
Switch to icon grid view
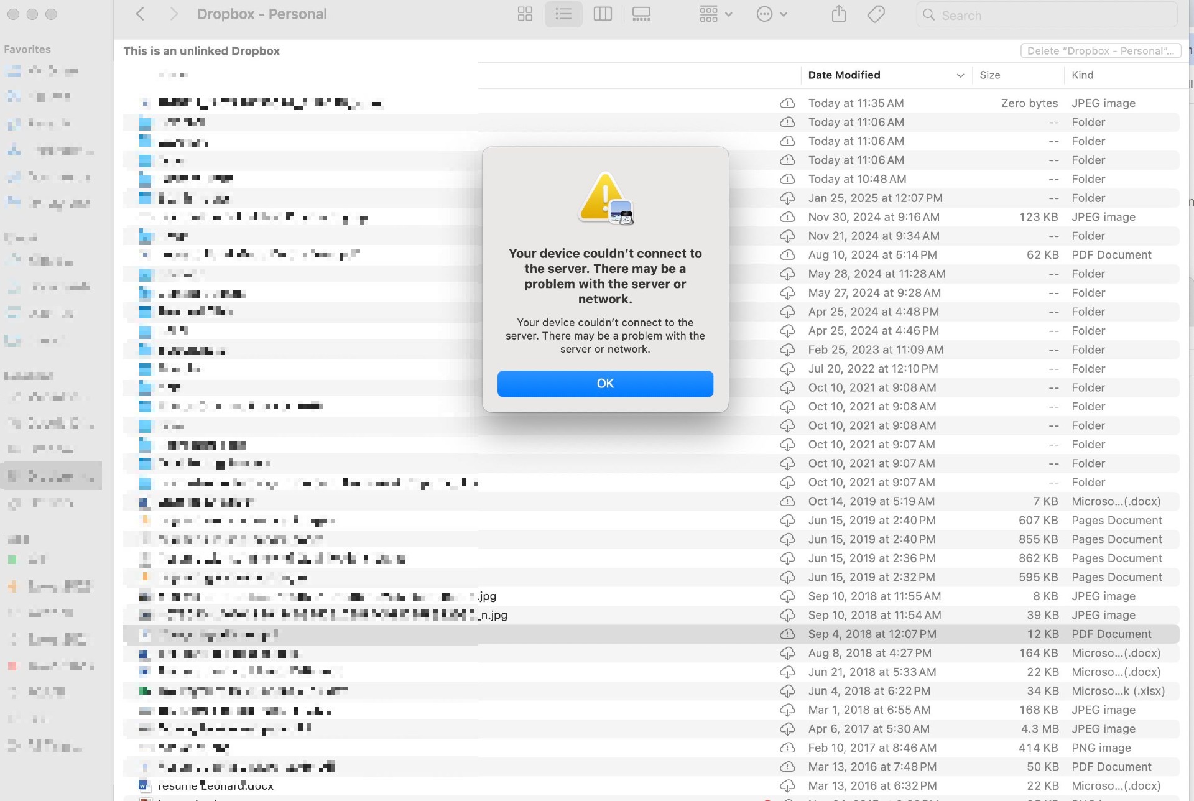525,14
